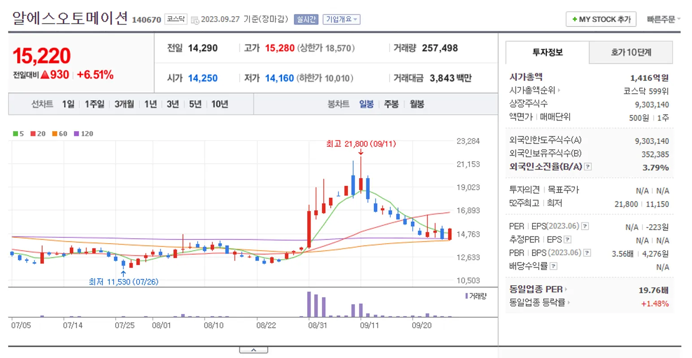
Task: Click the 52주최고 value 21,800
Action: point(626,204)
